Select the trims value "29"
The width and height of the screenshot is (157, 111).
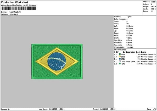tap(127, 24)
